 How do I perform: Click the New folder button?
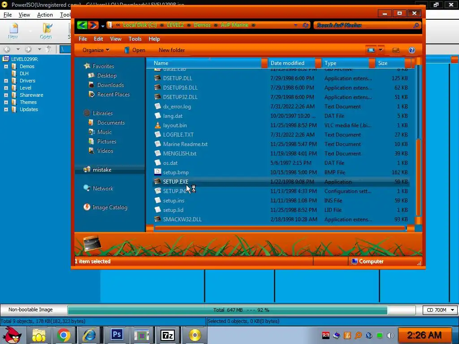click(172, 50)
